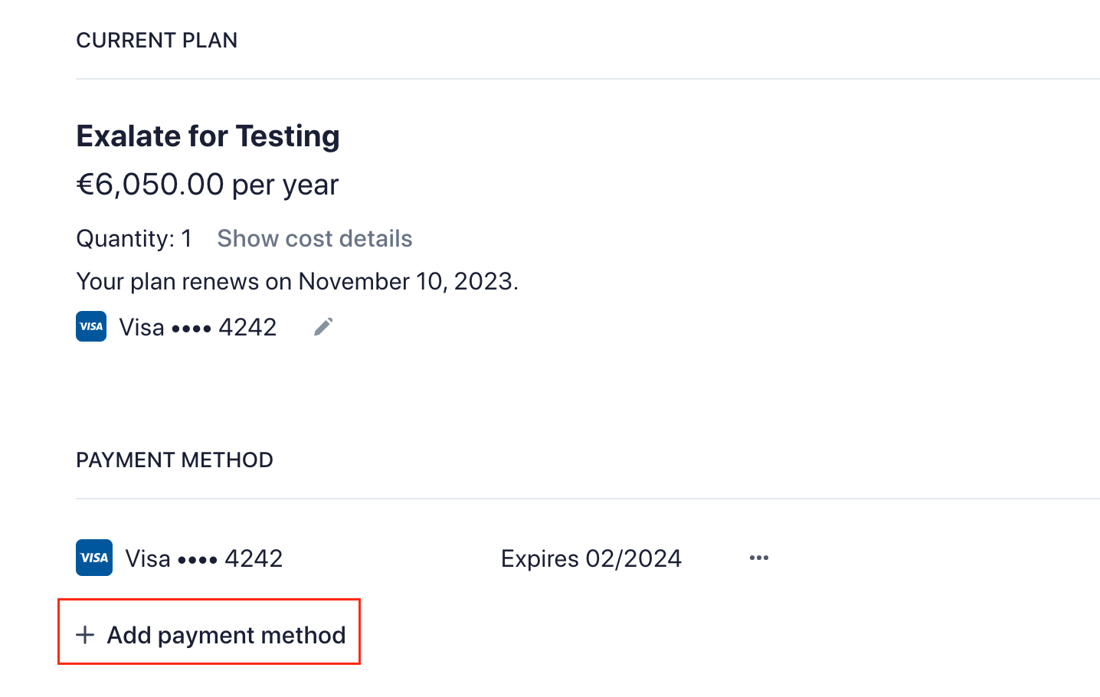Click the masked card dots under Current Plan
Image resolution: width=1100 pixels, height=697 pixels.
coord(192,329)
